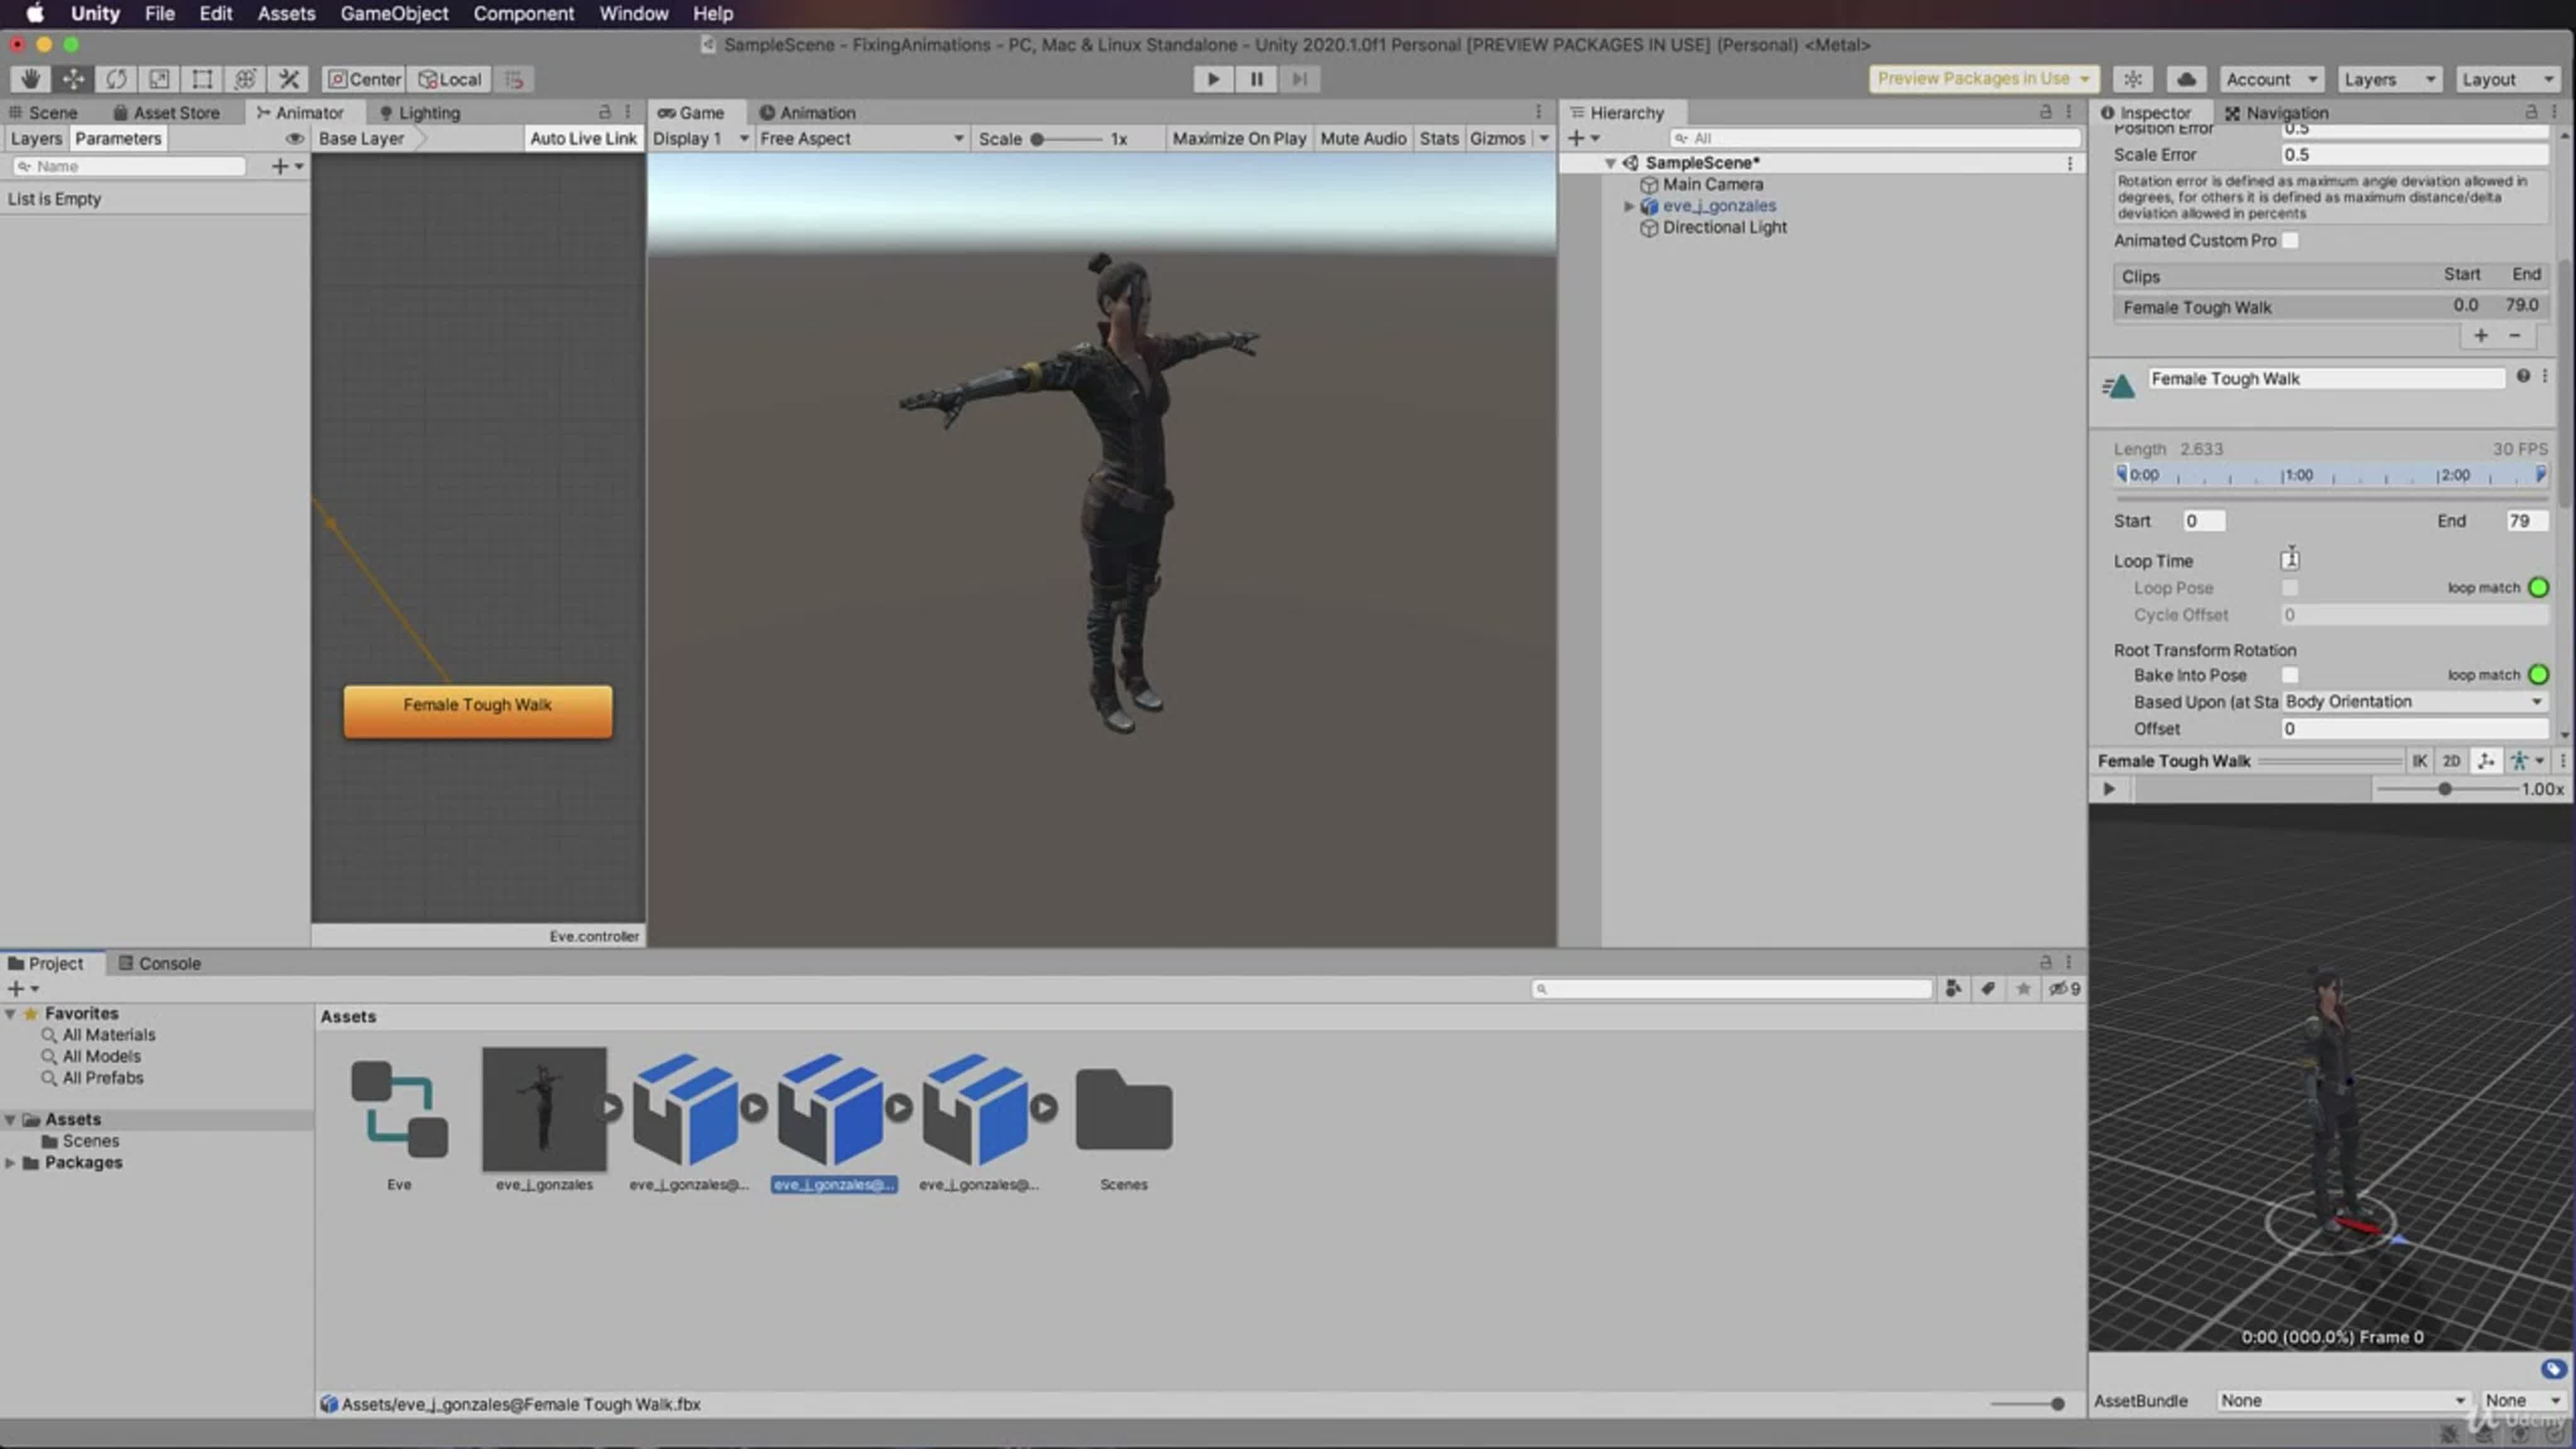The width and height of the screenshot is (2576, 1449).
Task: Toggle Mute Audio in Game view
Action: tap(1363, 139)
